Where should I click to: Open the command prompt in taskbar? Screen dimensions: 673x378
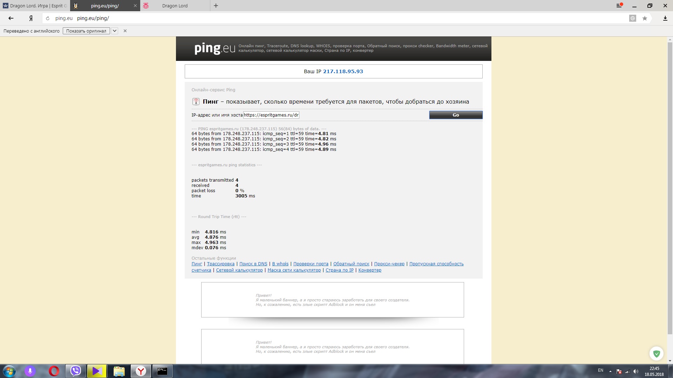point(162,371)
